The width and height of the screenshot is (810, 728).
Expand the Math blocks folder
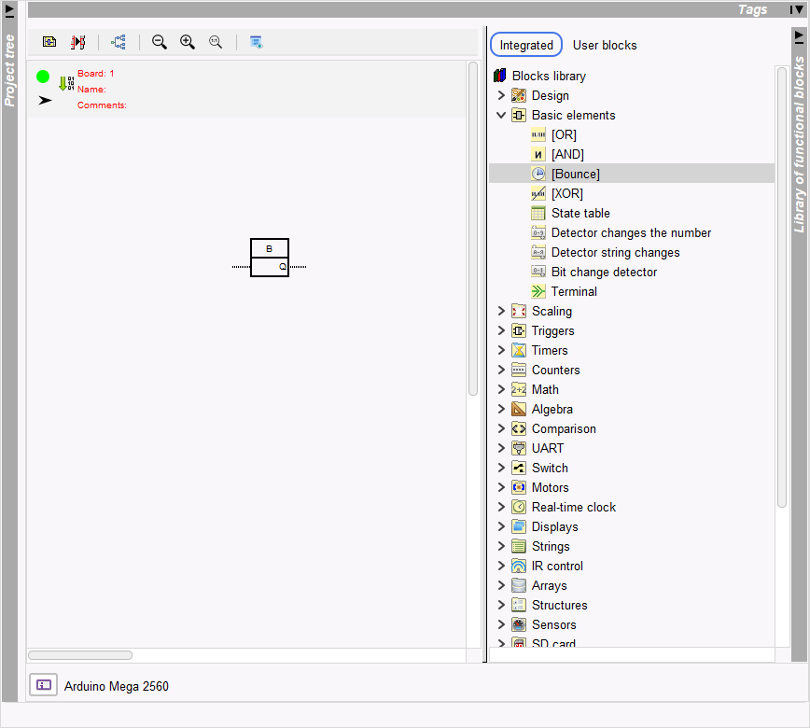tap(501, 389)
